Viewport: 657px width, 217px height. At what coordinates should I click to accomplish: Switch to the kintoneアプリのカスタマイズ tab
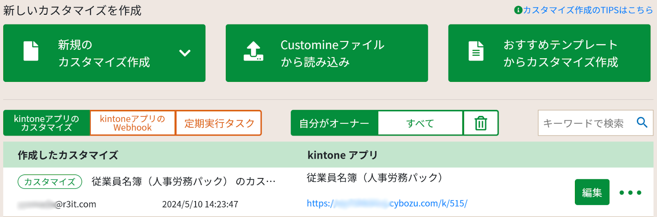pos(46,123)
